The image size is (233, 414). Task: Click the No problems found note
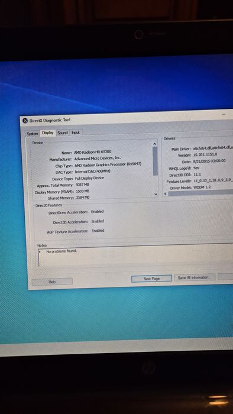tap(62, 251)
